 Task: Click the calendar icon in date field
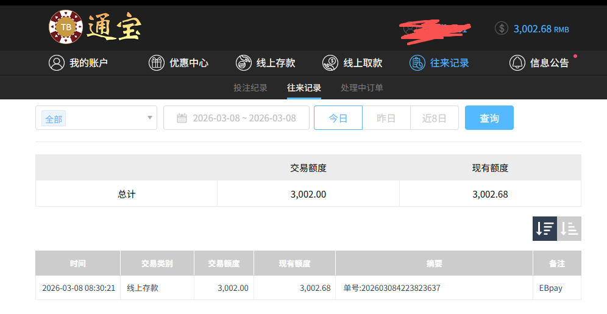[x=182, y=118]
